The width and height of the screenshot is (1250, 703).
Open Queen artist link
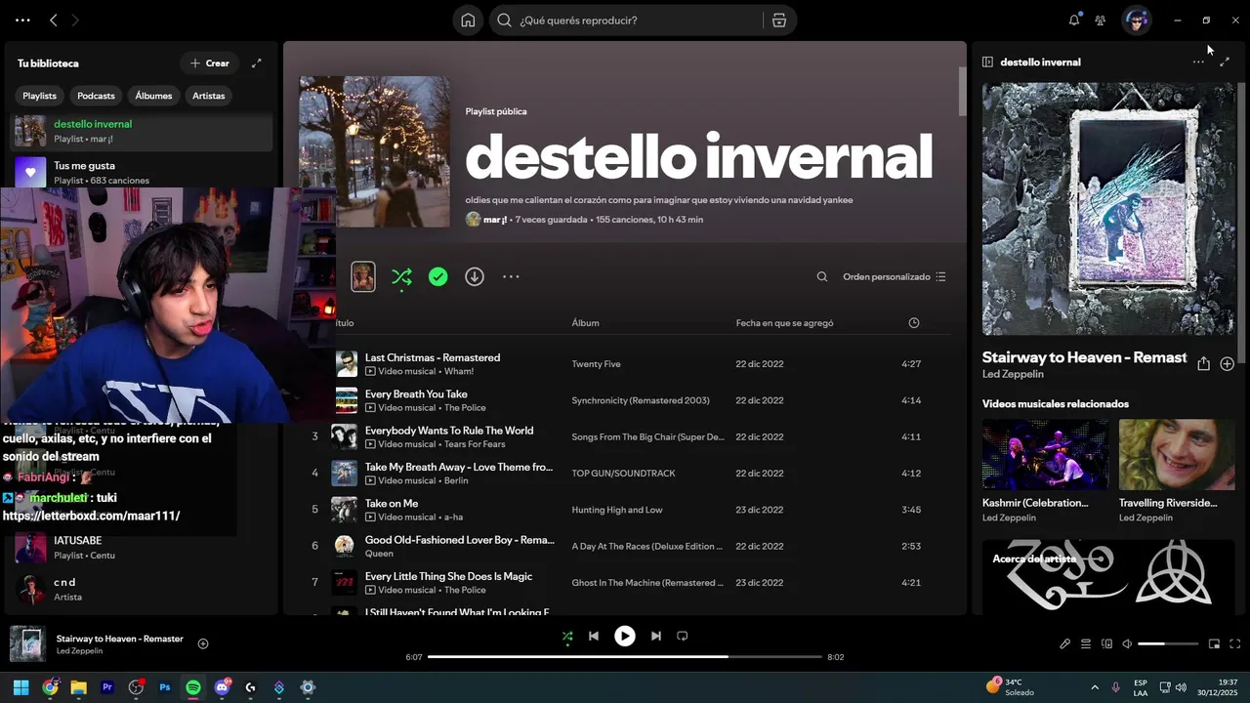coord(379,554)
